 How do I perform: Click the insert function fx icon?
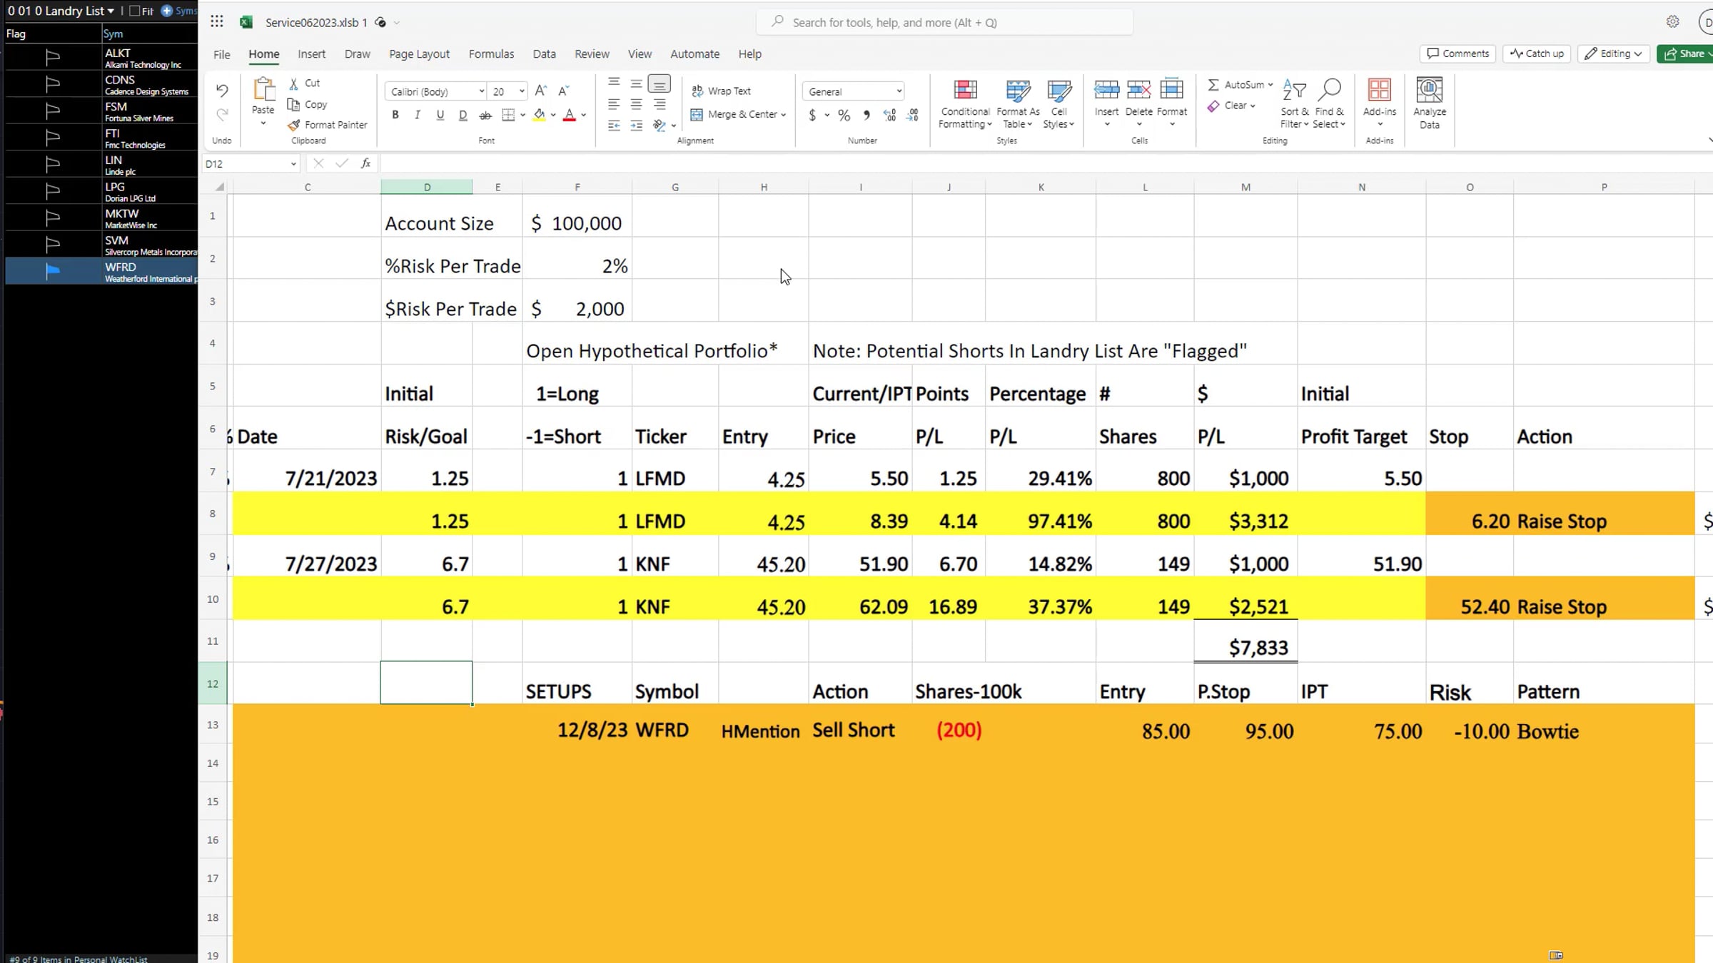pos(366,163)
